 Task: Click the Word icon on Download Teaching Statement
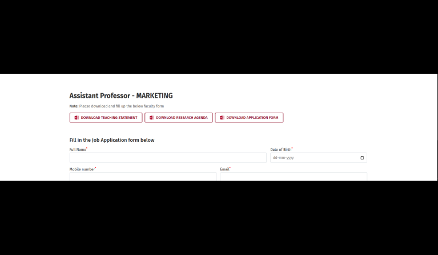coord(77,118)
